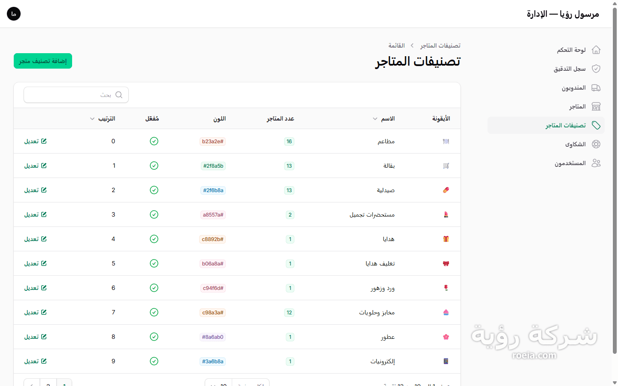The height and width of the screenshot is (386, 618).
Task: Click تعديل in the هدايا row
Action: pyautogui.click(x=36, y=239)
